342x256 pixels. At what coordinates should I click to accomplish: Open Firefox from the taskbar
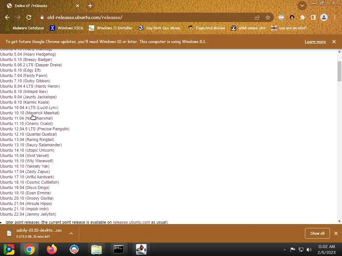[x=52, y=249]
